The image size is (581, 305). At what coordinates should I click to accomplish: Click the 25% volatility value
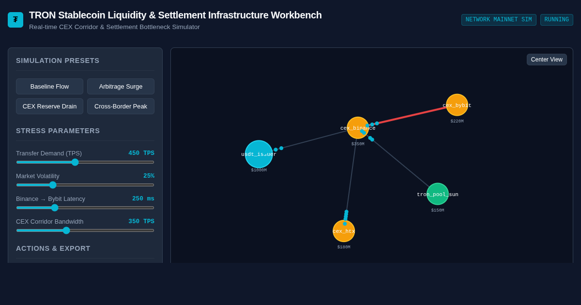point(149,176)
